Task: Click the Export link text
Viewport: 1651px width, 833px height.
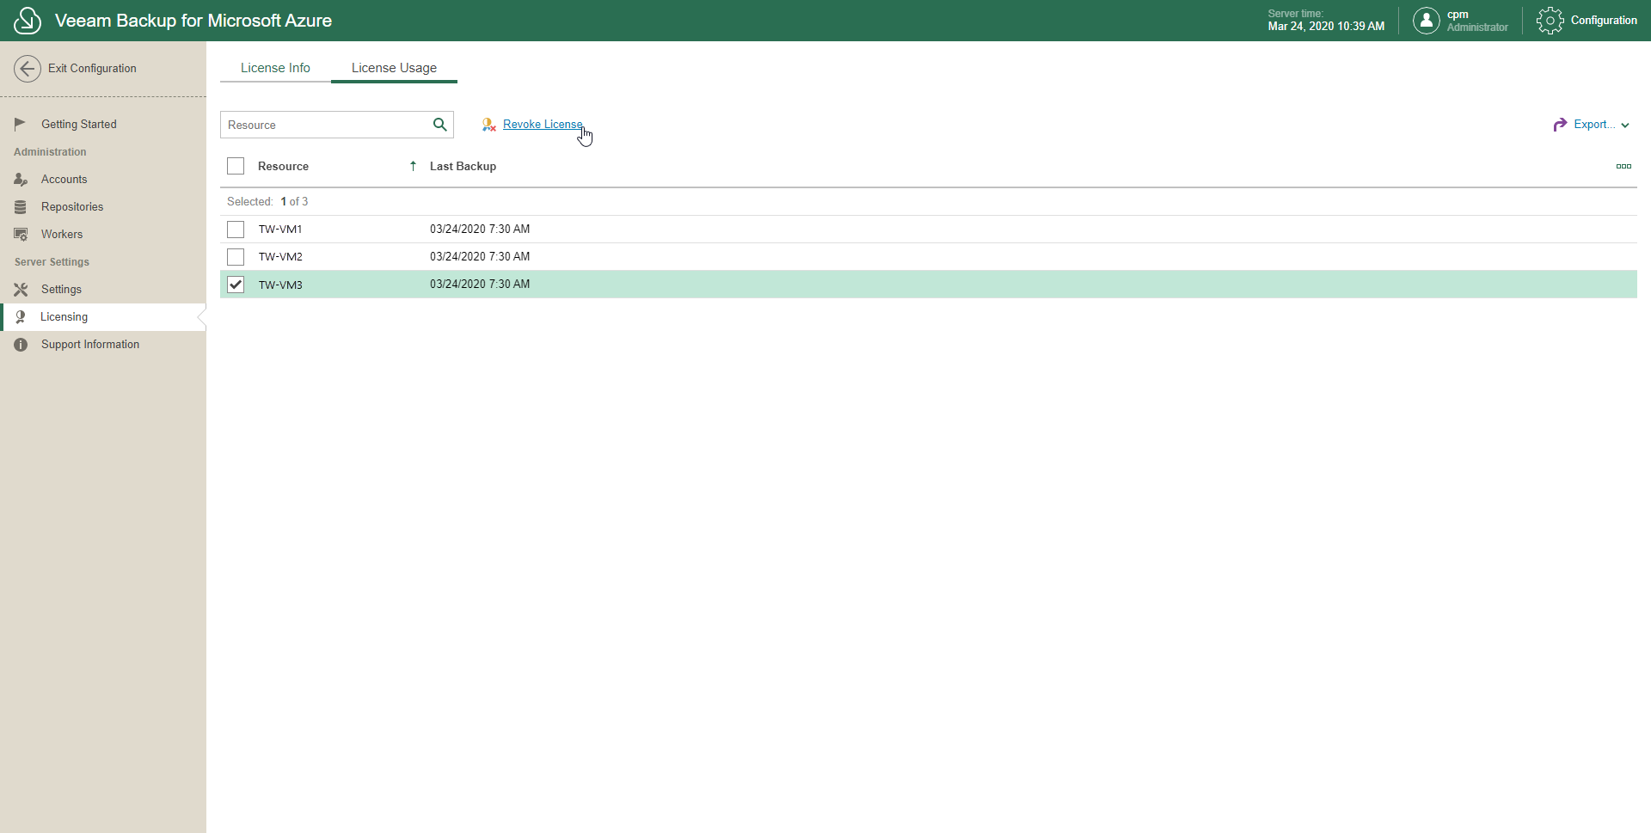Action: pyautogui.click(x=1594, y=125)
